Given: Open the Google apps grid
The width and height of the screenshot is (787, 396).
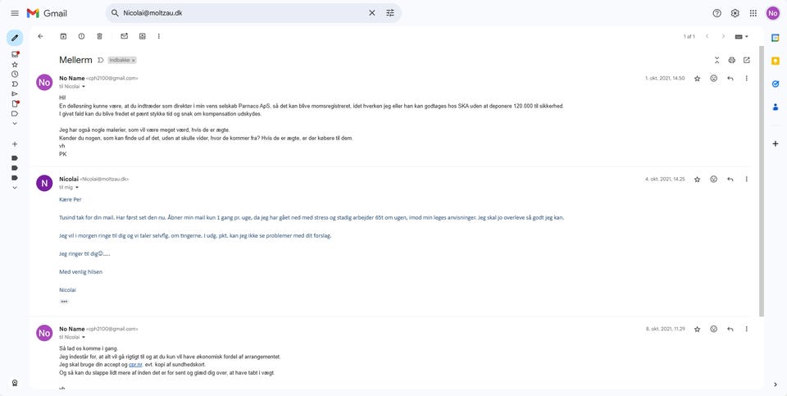Looking at the screenshot, I should pos(753,13).
